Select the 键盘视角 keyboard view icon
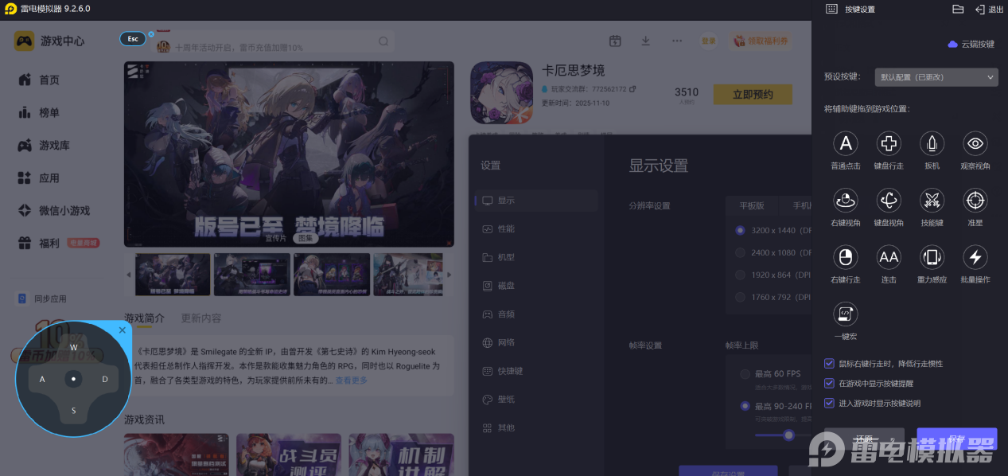Screen dimensions: 1008x476 click(889, 200)
